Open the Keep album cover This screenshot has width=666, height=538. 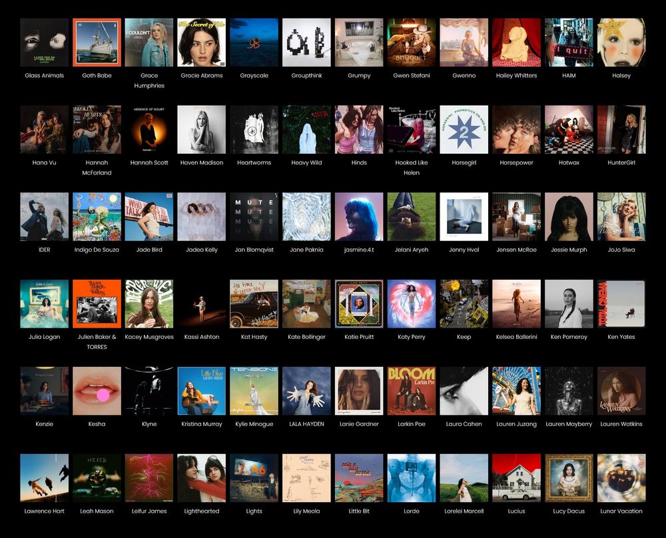pos(464,304)
